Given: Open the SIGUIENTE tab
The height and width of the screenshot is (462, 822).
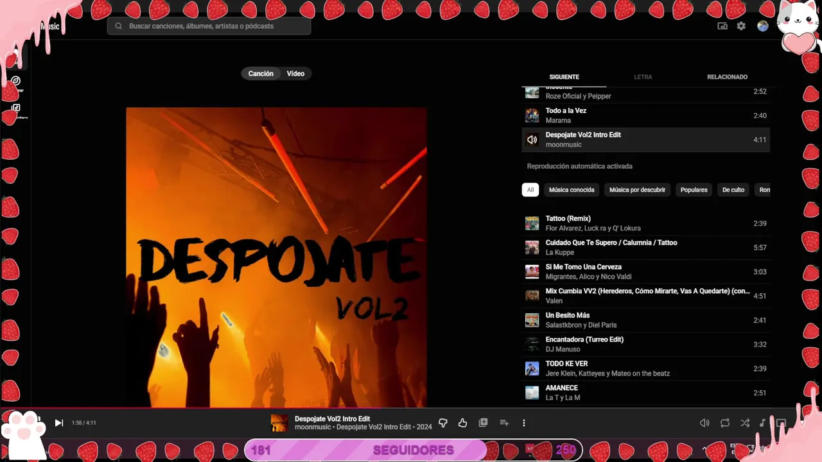Looking at the screenshot, I should click(x=564, y=77).
